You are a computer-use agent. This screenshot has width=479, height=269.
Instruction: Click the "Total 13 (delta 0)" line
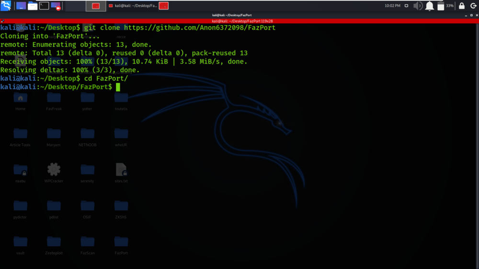(x=124, y=53)
